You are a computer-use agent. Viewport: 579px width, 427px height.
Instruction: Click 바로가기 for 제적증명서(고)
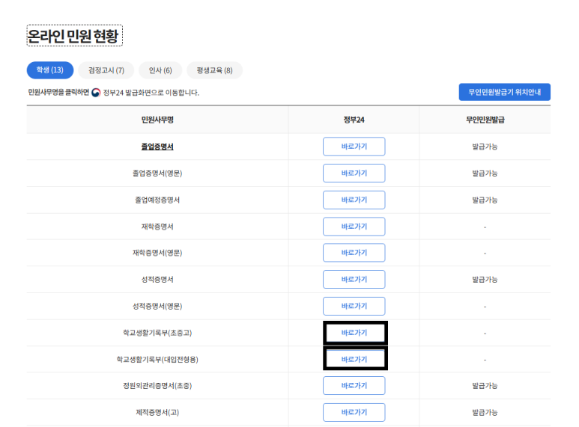(x=354, y=412)
